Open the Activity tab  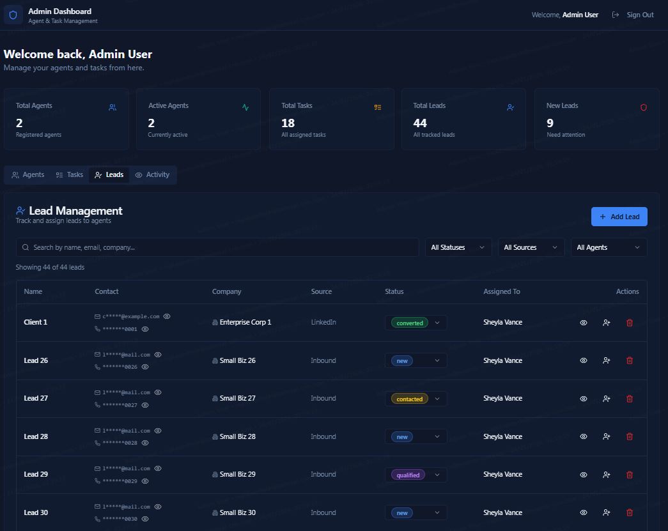[152, 174]
